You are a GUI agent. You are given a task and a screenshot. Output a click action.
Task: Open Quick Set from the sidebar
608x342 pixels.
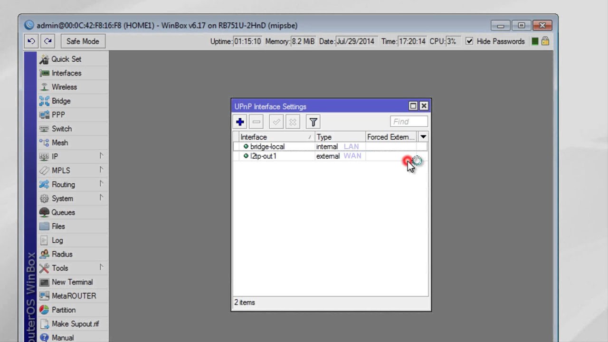point(66,59)
